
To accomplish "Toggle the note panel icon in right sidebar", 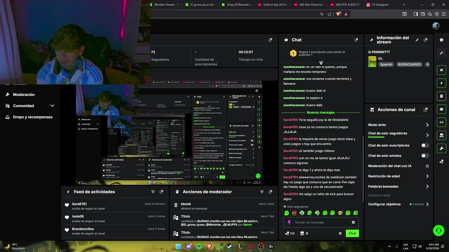I will click(x=441, y=96).
